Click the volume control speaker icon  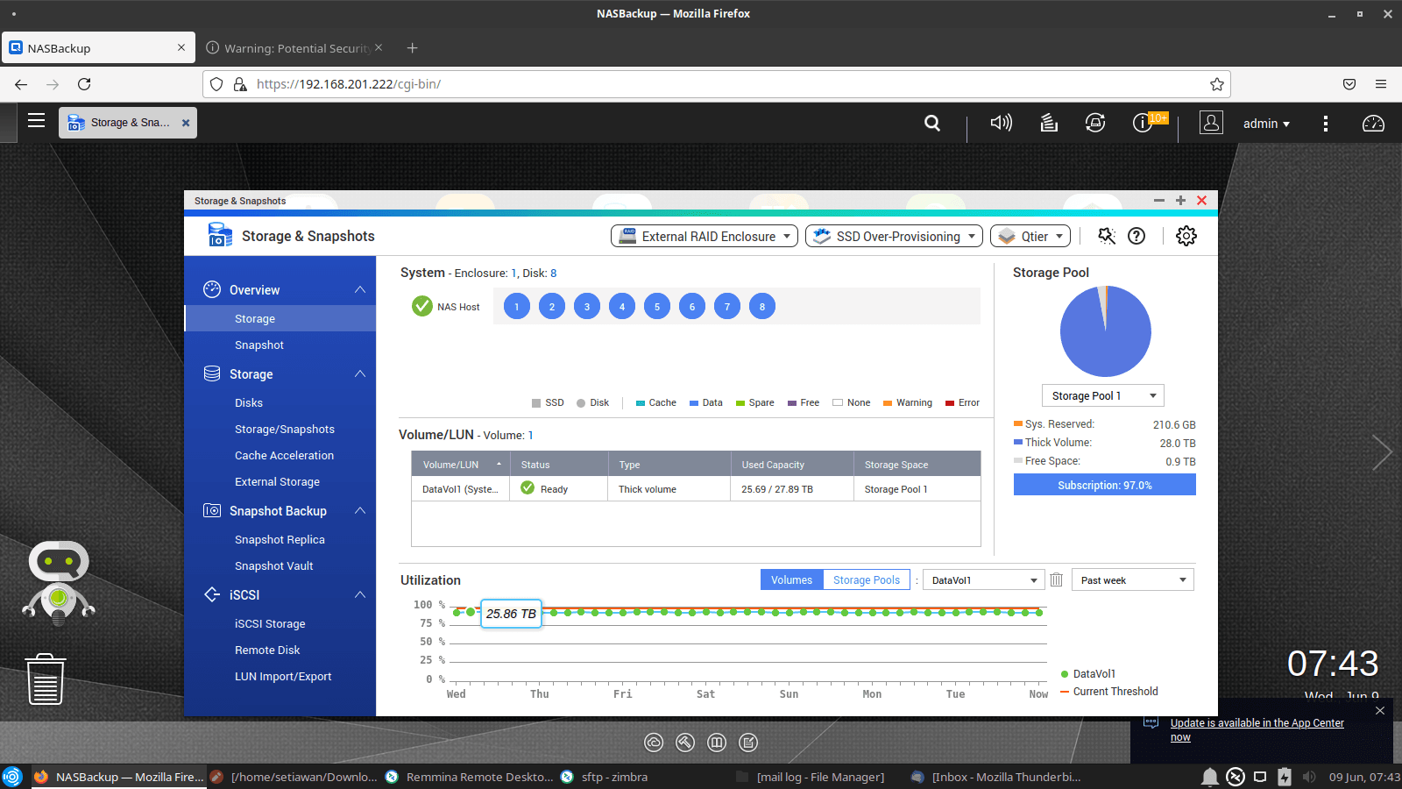[x=1001, y=123]
